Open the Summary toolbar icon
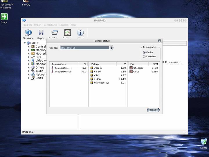Screen dimensions: 209x157 (28, 33)
